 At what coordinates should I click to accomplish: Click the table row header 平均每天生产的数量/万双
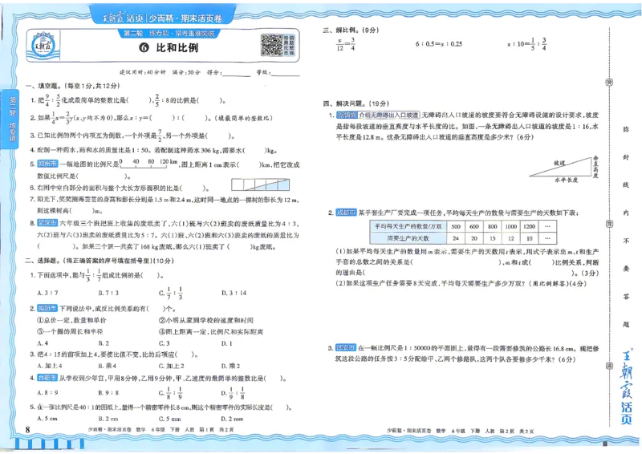click(x=408, y=226)
